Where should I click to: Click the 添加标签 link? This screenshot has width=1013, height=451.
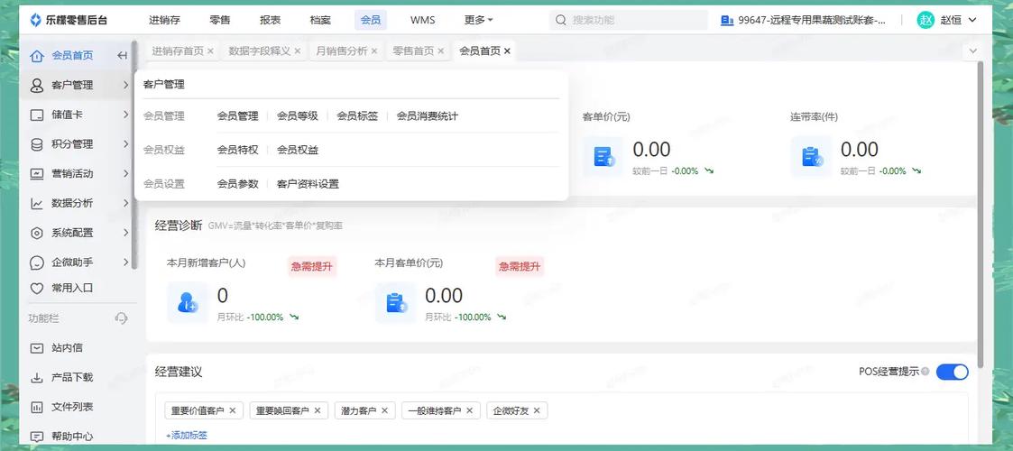coord(187,435)
